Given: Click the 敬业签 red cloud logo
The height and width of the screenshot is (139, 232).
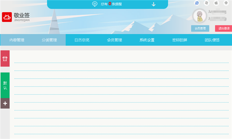Looking at the screenshot, I should coord(7,17).
